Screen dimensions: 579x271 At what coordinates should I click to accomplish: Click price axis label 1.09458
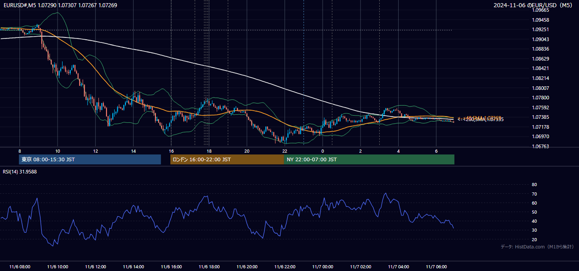[540, 20]
